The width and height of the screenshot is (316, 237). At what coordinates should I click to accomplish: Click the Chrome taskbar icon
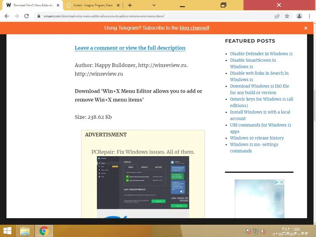[x=44, y=231]
